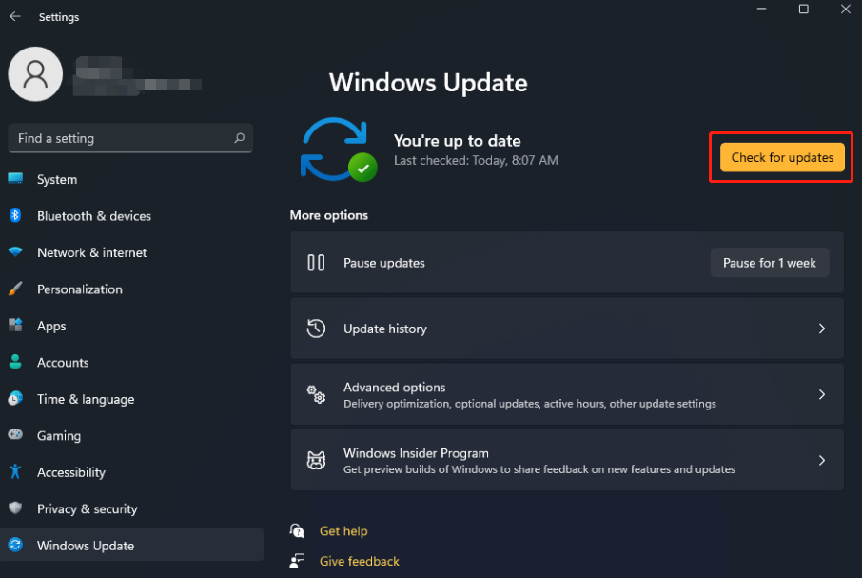Click the Network wifi icon
862x578 pixels.
pos(15,252)
